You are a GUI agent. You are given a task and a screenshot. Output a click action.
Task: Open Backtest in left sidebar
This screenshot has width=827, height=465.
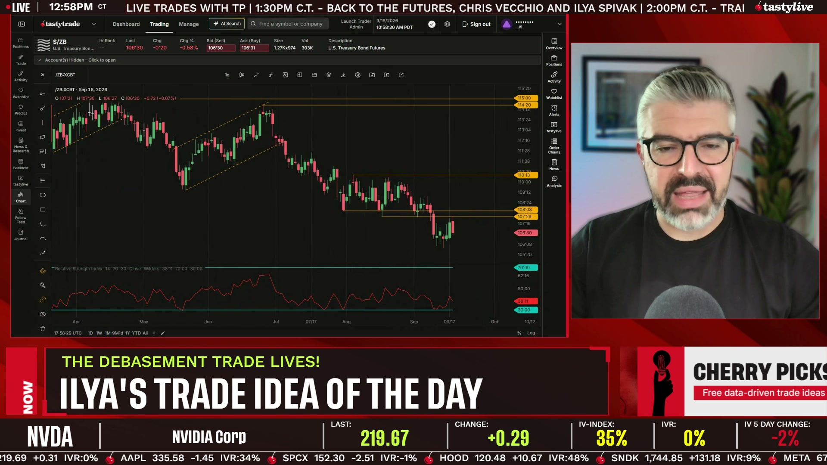coord(21,164)
